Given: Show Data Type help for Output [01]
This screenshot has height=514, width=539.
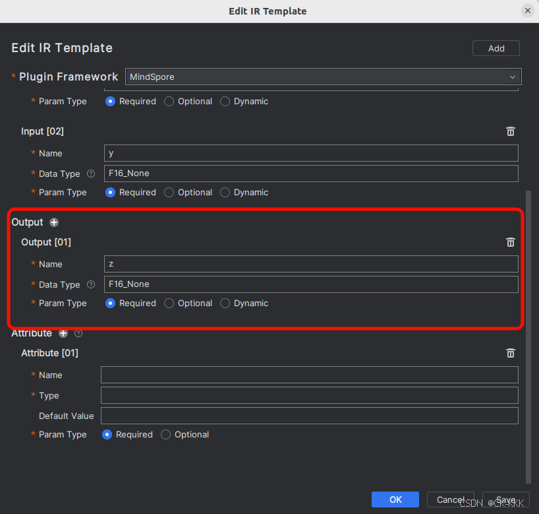Looking at the screenshot, I should coord(91,284).
